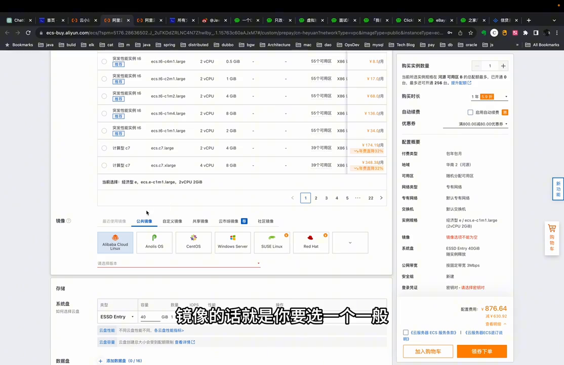The width and height of the screenshot is (564, 365).
Task: Switch to the 公共镜像 tab
Action: [144, 221]
